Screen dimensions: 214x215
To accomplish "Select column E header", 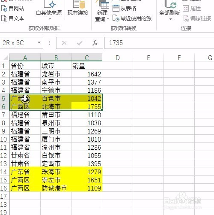I will click(x=149, y=58).
